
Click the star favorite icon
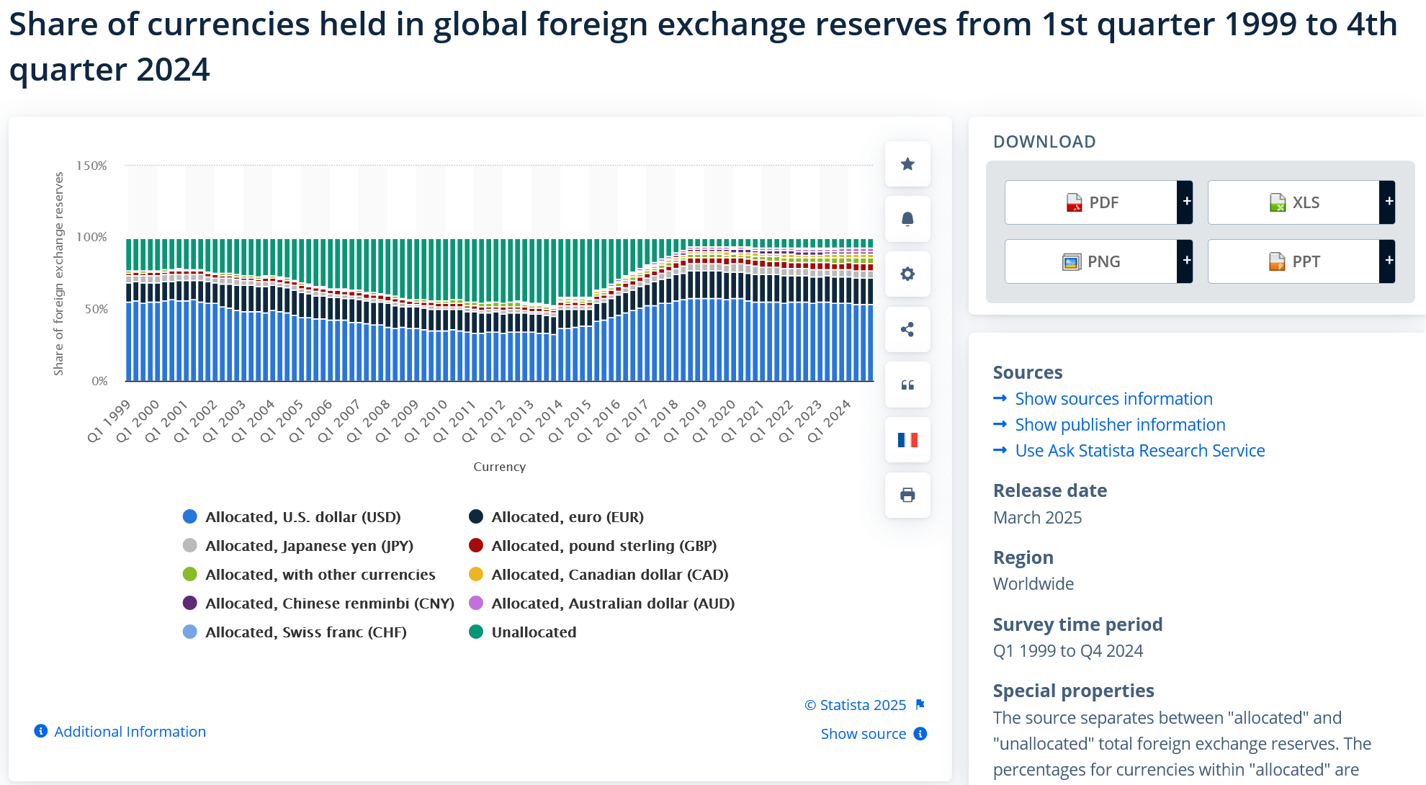(x=907, y=164)
